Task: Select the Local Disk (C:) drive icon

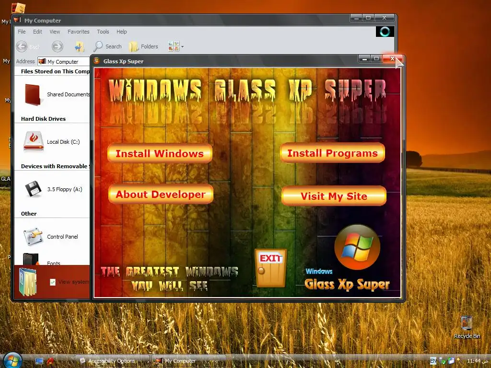Action: coord(34,141)
